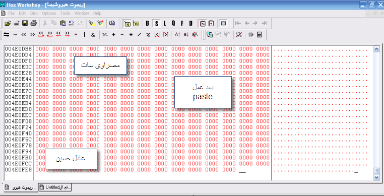
Task: Click the Undo arrow icon
Action: pyautogui.click(x=71, y=23)
